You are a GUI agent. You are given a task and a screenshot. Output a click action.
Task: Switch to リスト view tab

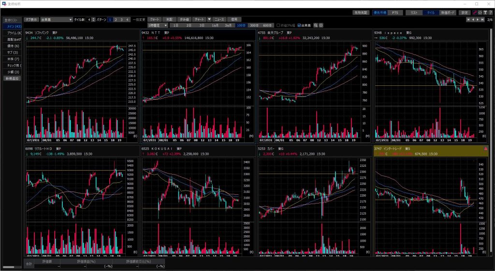click(x=413, y=13)
